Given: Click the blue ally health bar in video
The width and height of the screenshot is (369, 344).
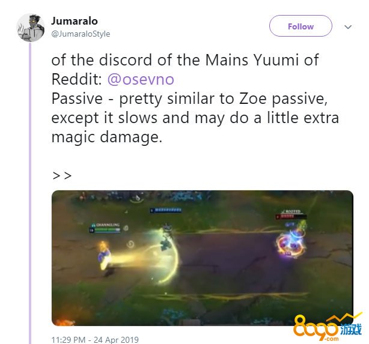Looking at the screenshot, I should 166,210.
